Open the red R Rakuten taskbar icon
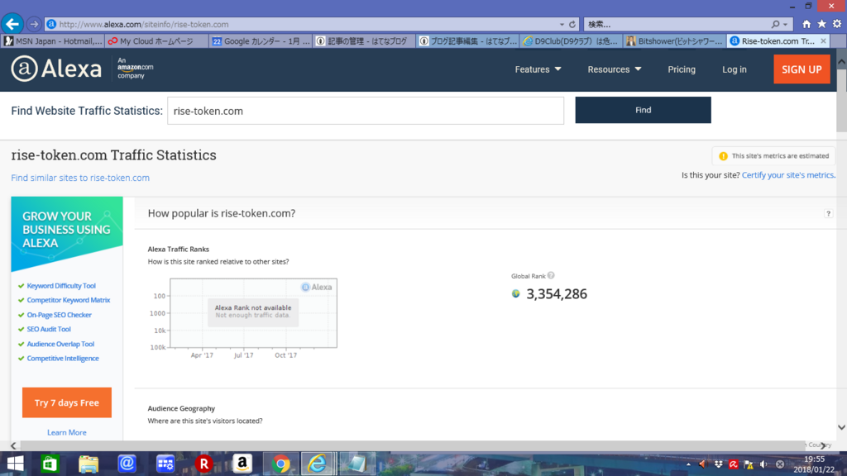The height and width of the screenshot is (476, 847). [203, 464]
